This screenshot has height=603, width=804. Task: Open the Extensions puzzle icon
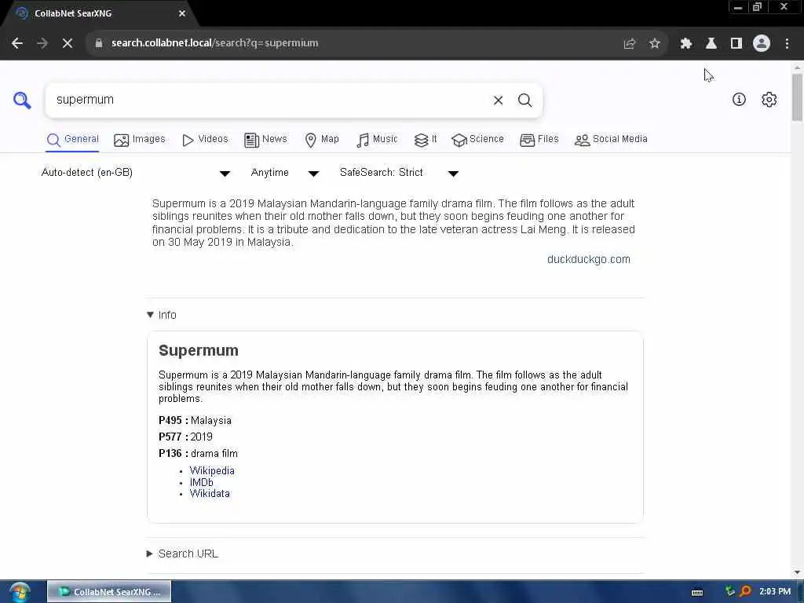[x=685, y=44]
